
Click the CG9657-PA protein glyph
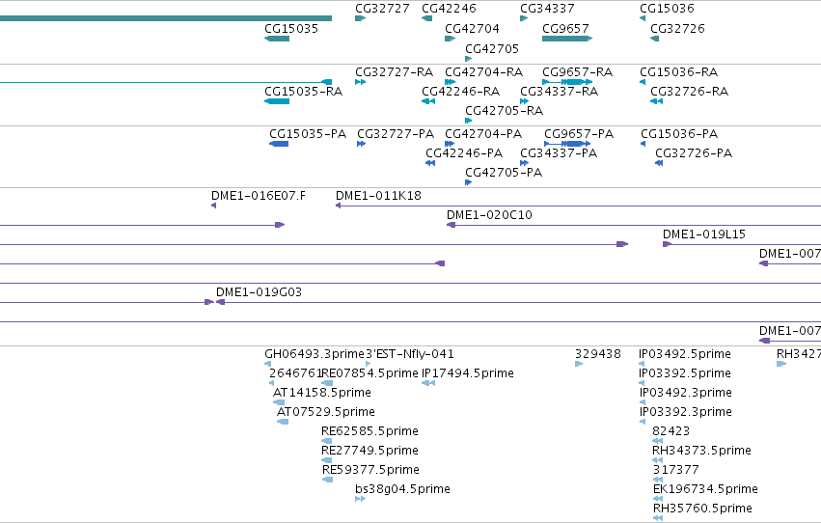[567, 144]
